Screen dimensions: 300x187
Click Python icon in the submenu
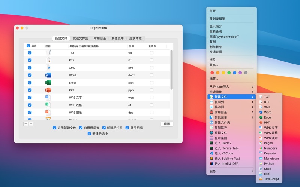(261, 163)
